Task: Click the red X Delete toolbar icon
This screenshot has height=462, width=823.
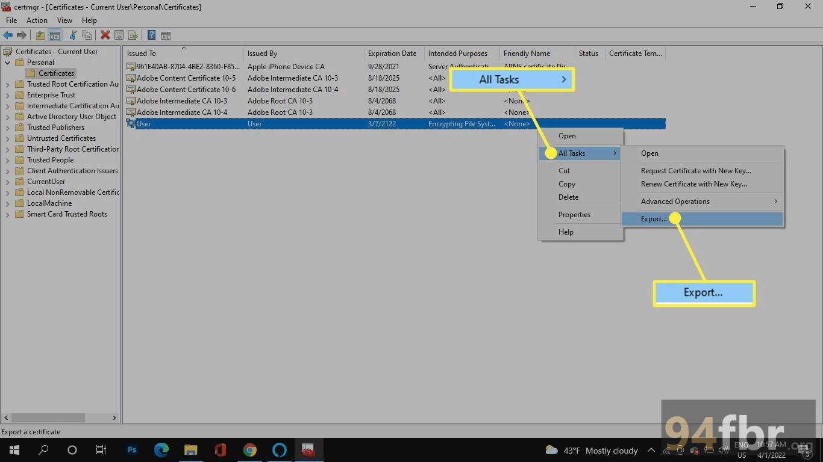Action: tap(105, 35)
